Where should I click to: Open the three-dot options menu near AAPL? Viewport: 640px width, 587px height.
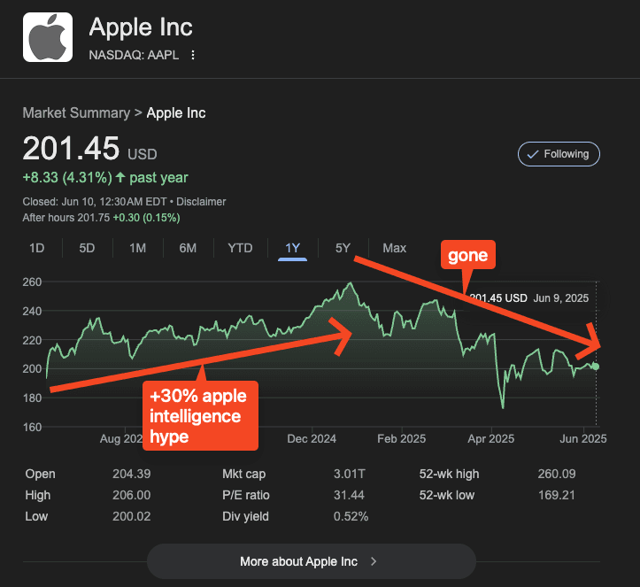pyautogui.click(x=193, y=55)
